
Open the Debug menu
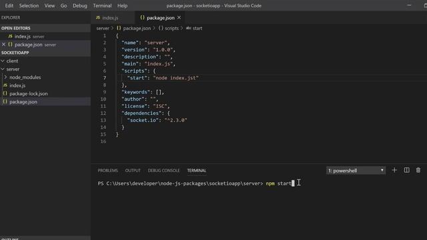(80, 6)
